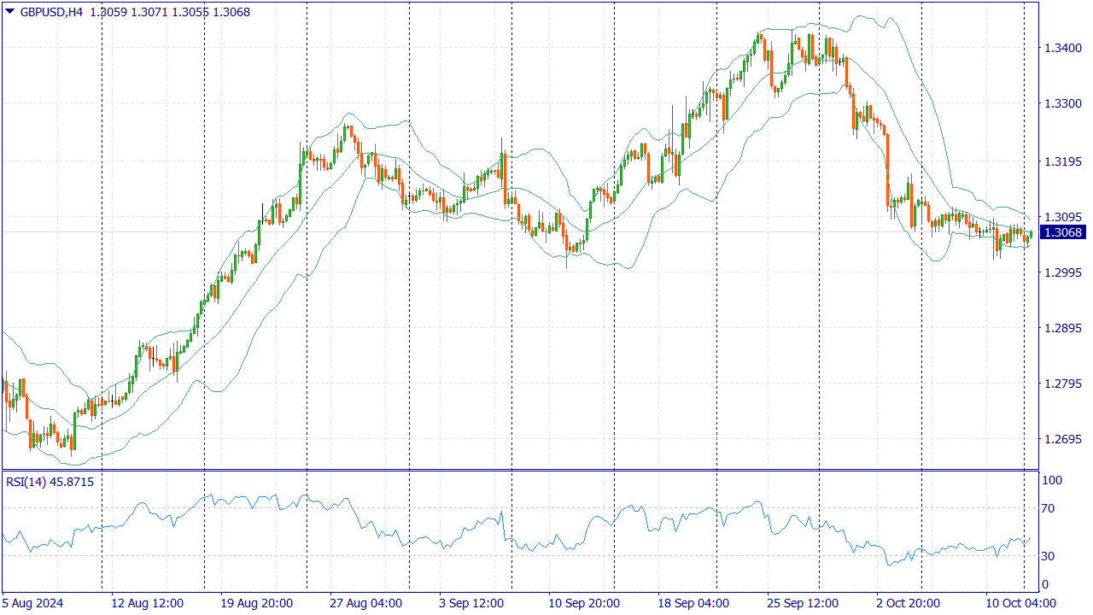
Task: Click the 10 Oct 04:00 time label
Action: 1020,603
